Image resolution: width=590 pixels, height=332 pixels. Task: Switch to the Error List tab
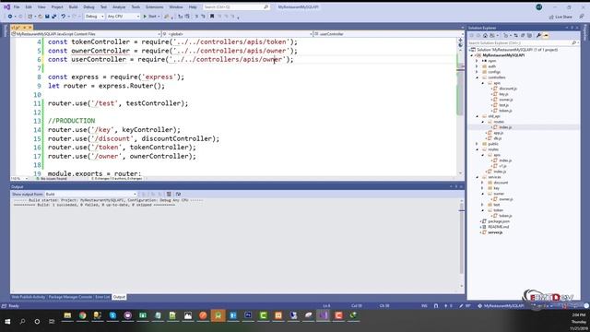coord(102,297)
